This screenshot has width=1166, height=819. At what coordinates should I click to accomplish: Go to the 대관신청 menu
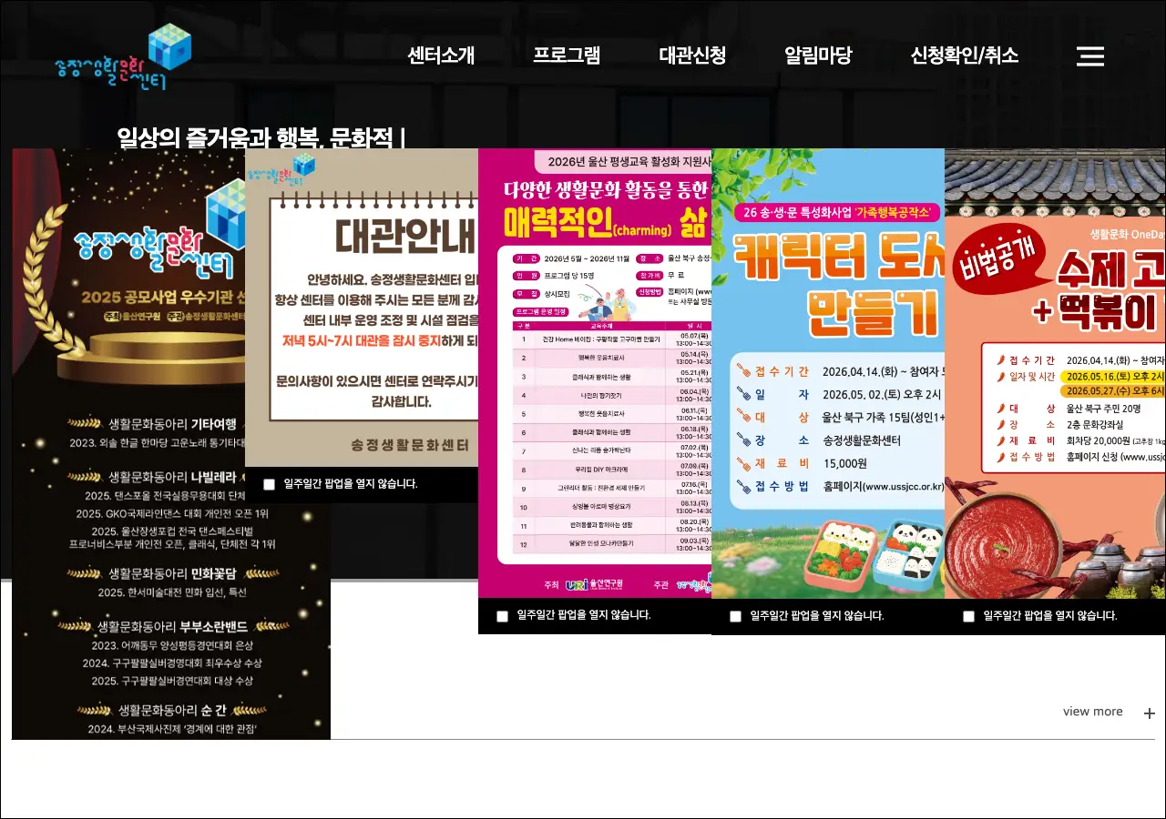pos(692,56)
